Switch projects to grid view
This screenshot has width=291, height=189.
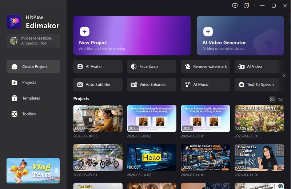pyautogui.click(x=272, y=99)
